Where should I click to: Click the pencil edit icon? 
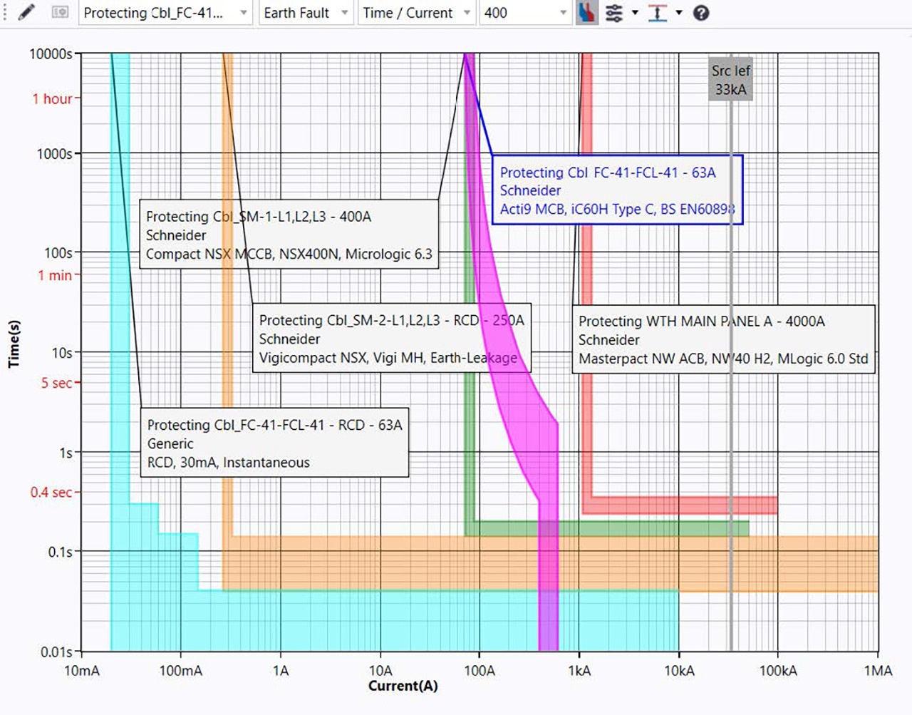click(26, 13)
